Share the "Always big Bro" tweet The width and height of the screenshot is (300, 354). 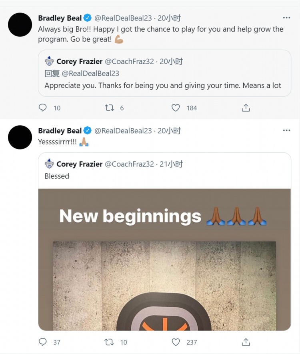[246, 108]
